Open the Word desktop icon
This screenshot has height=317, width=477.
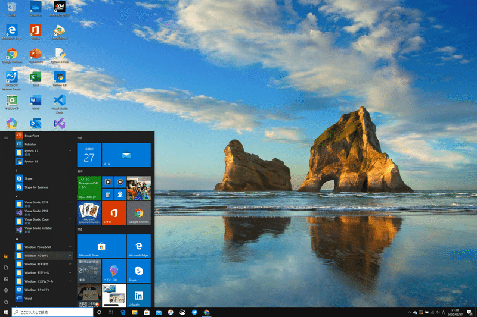click(36, 102)
